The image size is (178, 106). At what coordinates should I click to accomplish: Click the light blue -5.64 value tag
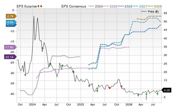[x=11, y=22]
